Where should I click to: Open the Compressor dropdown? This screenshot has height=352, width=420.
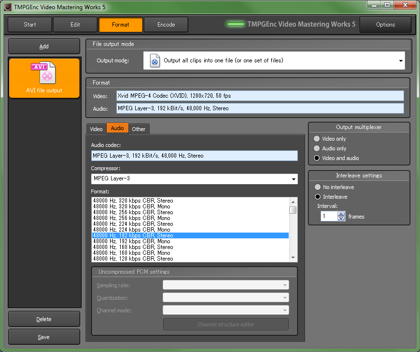click(x=194, y=179)
